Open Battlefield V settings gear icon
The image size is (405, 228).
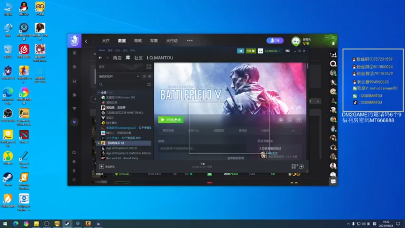pyautogui.click(x=281, y=120)
